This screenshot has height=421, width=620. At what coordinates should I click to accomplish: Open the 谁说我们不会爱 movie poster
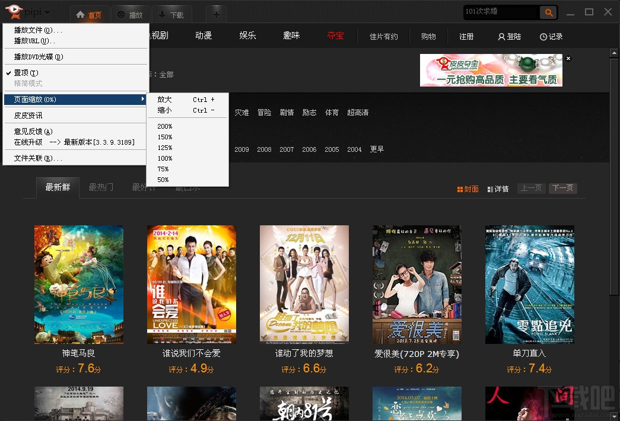[192, 285]
